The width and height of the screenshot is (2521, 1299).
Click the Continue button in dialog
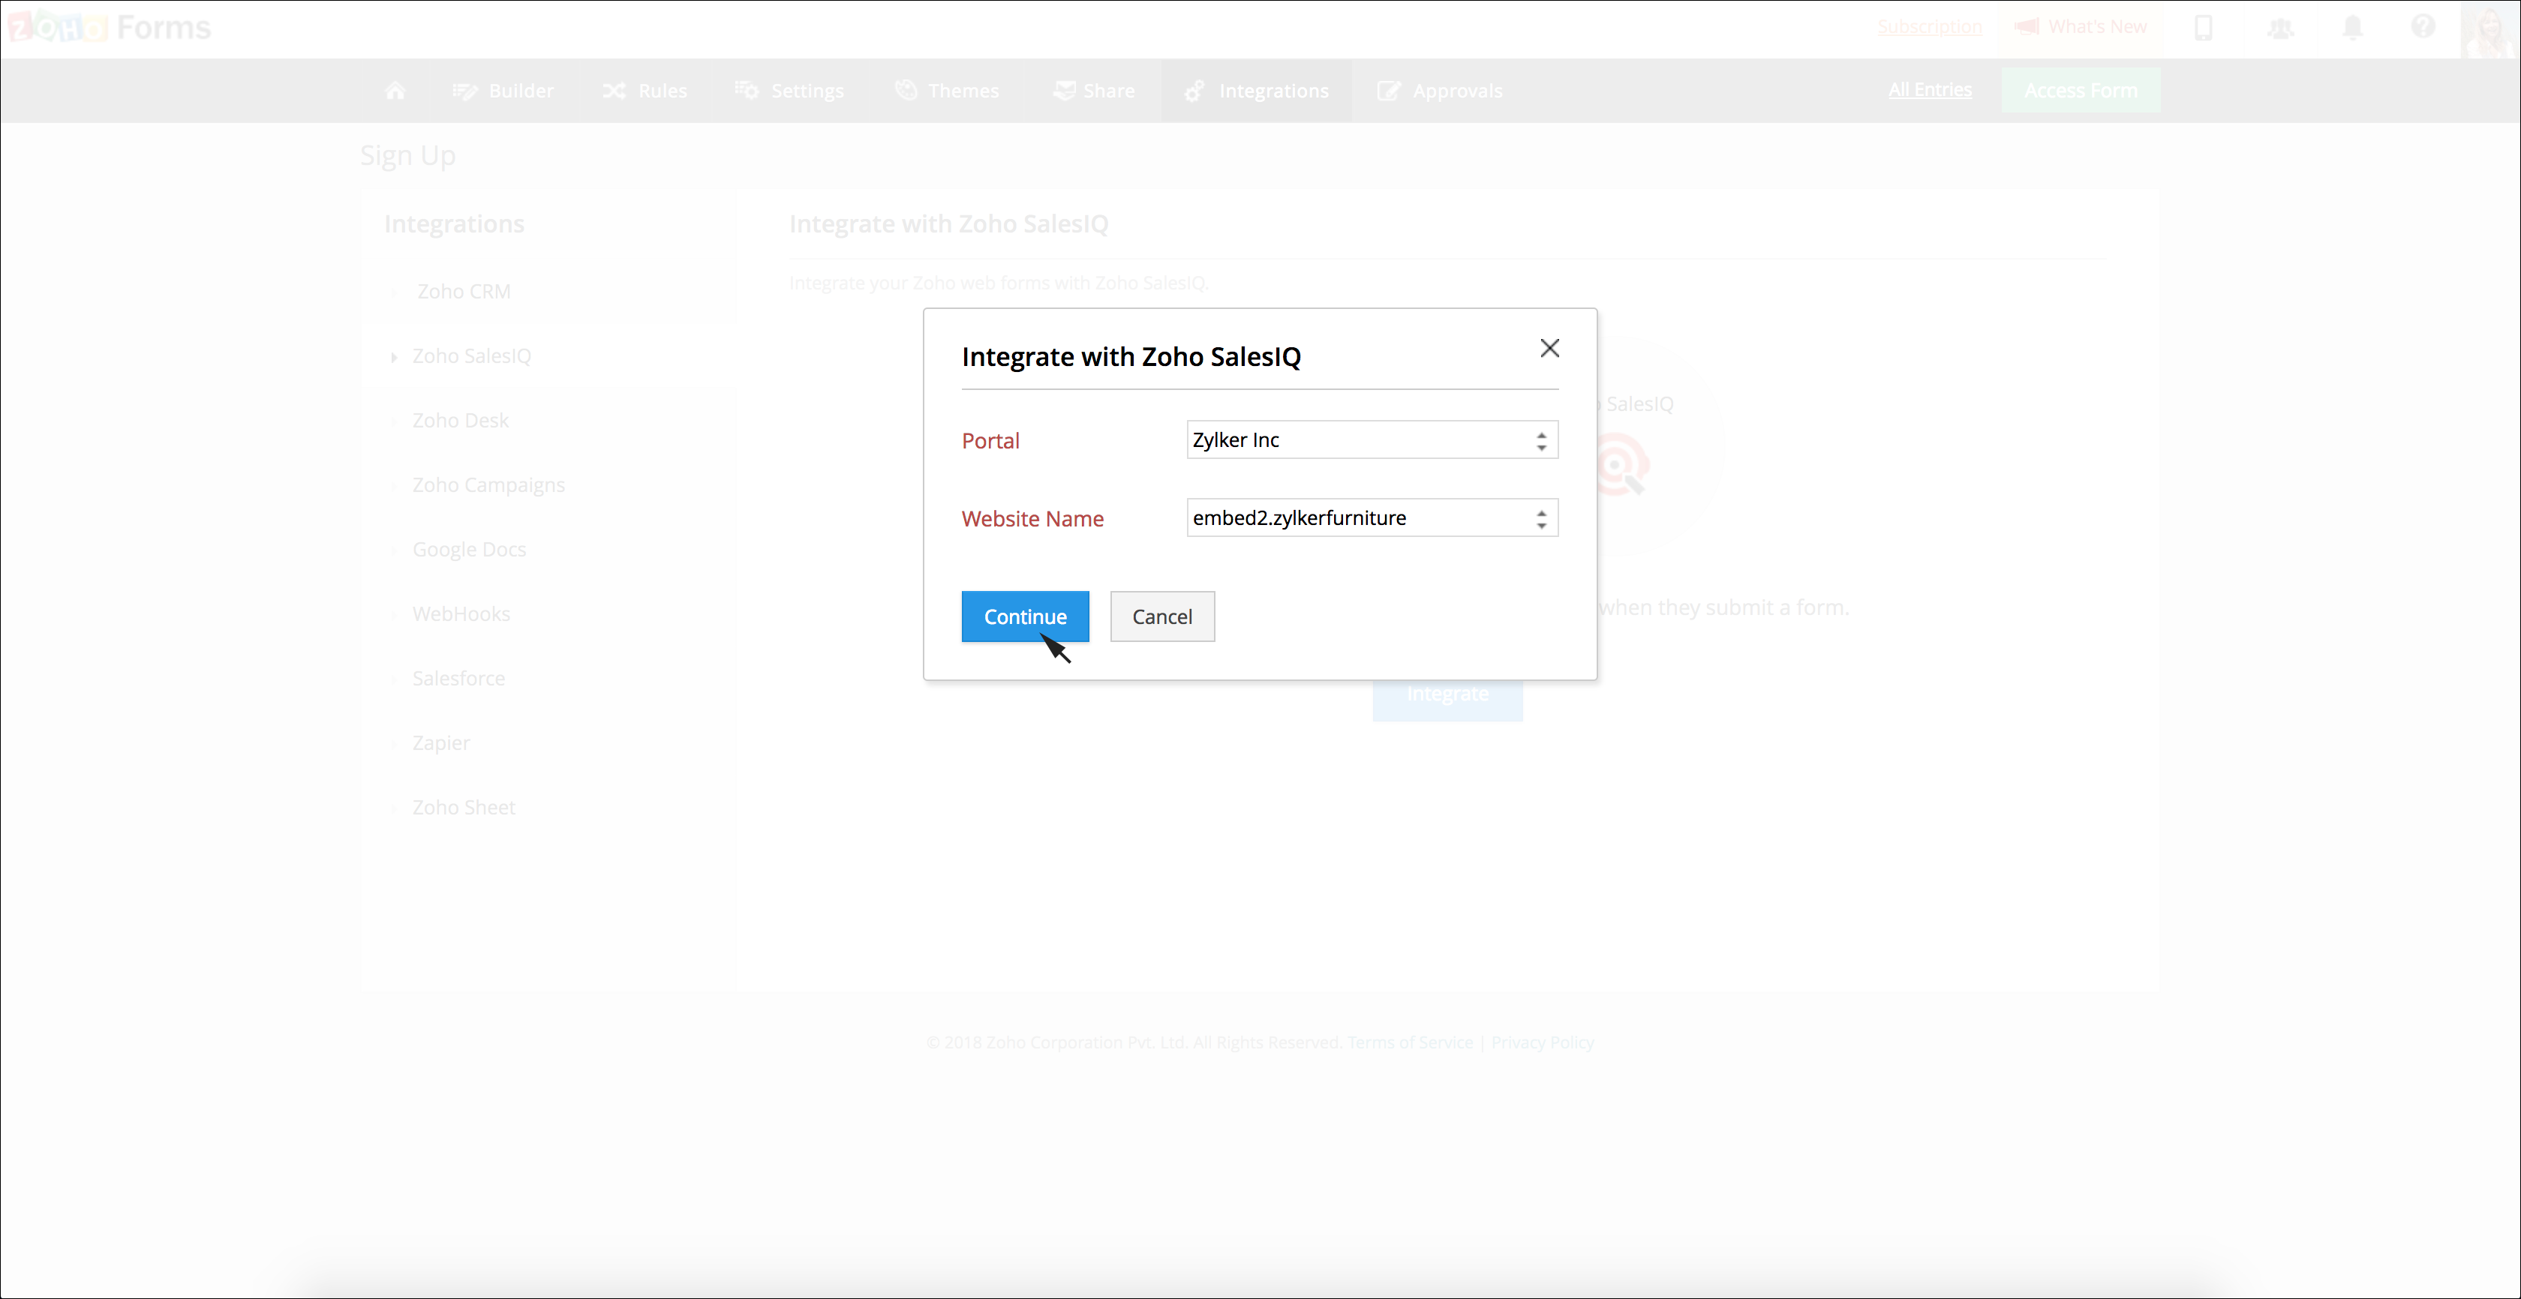[x=1025, y=616]
